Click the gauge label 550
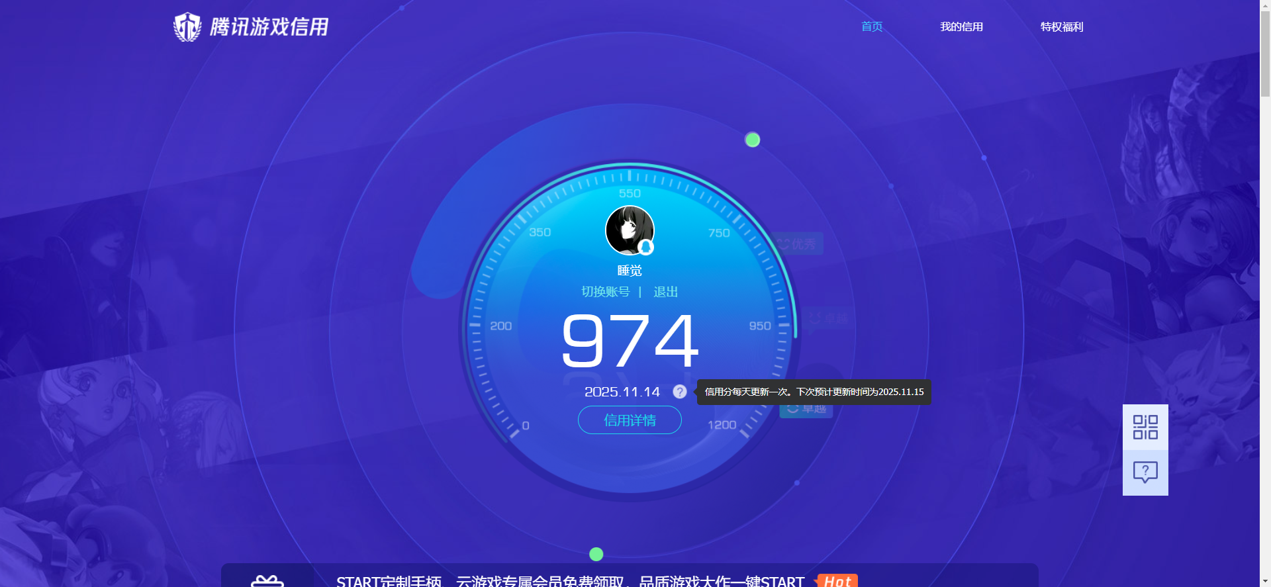This screenshot has width=1271, height=587. tap(630, 193)
